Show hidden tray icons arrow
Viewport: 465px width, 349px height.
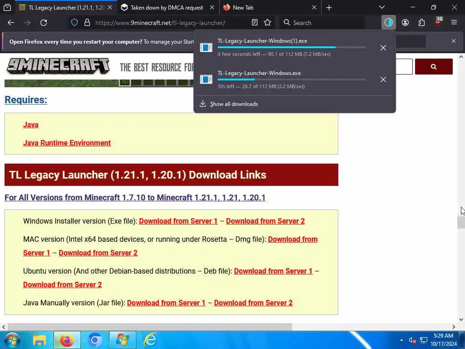[401, 340]
